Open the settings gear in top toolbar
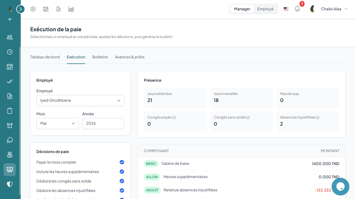The image size is (355, 199). click(33, 9)
